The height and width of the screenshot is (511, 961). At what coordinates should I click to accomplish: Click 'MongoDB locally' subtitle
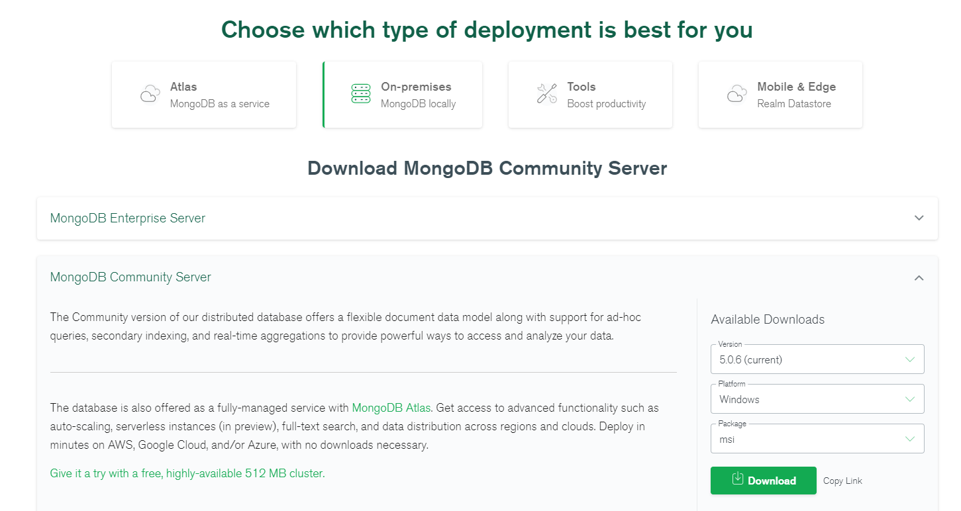click(418, 104)
